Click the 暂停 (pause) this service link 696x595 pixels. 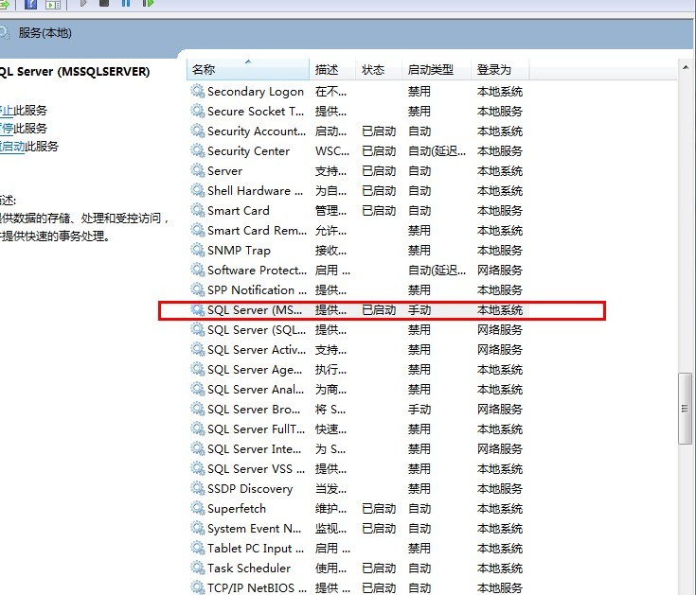(7, 129)
